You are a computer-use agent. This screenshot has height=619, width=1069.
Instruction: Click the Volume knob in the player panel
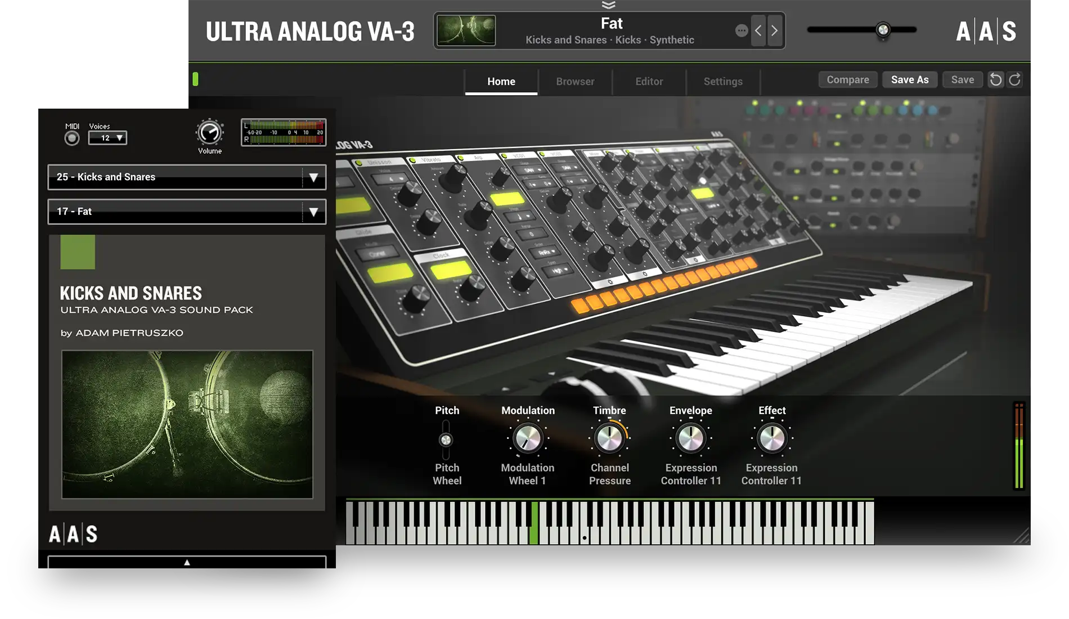click(x=210, y=133)
